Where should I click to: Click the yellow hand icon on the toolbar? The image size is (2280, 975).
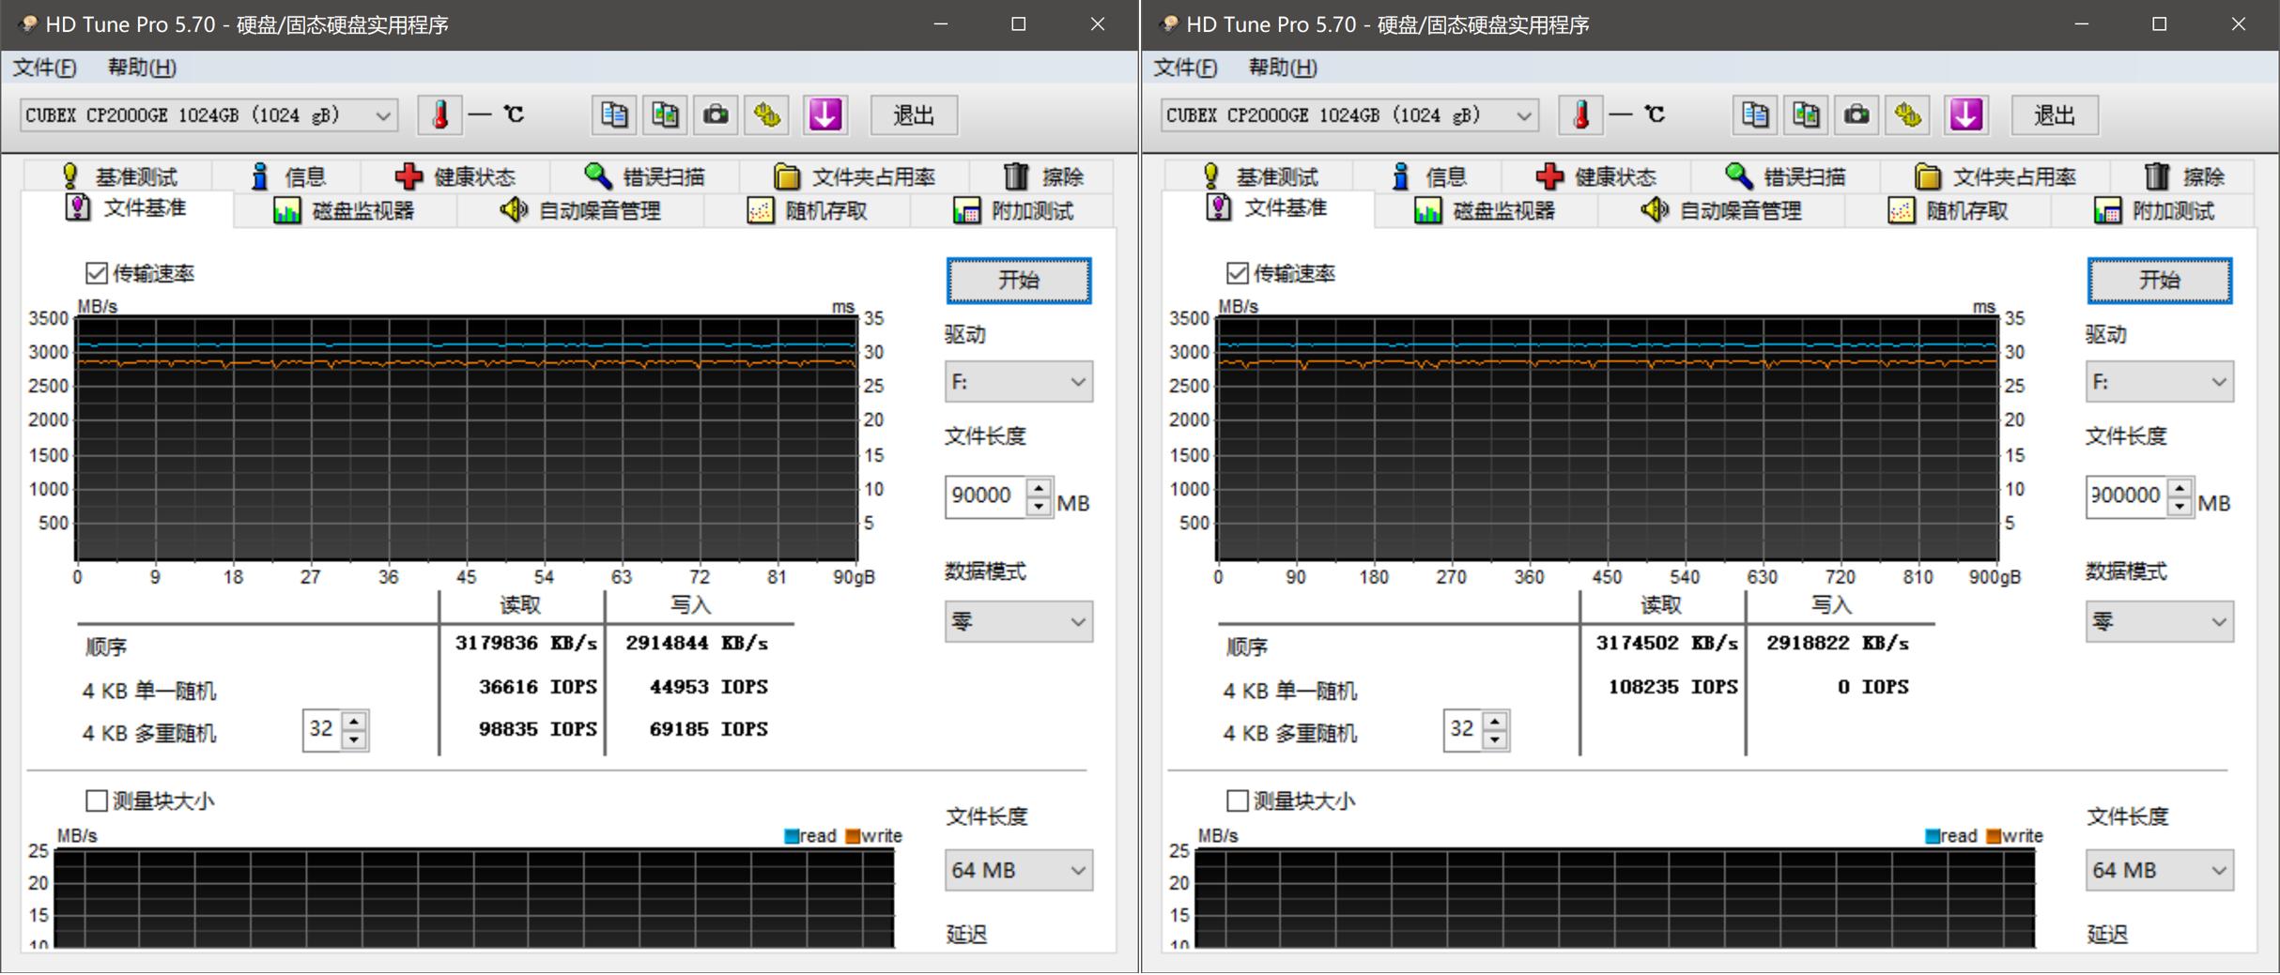point(766,114)
